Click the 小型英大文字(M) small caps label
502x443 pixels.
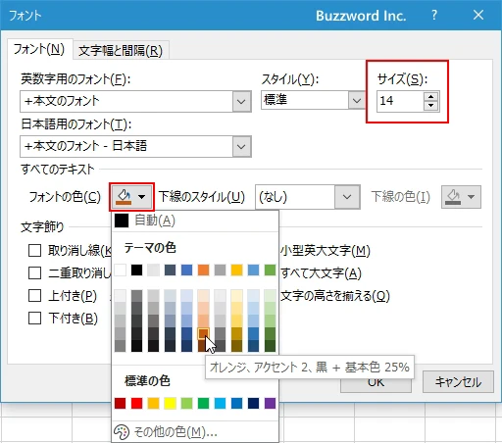point(326,251)
